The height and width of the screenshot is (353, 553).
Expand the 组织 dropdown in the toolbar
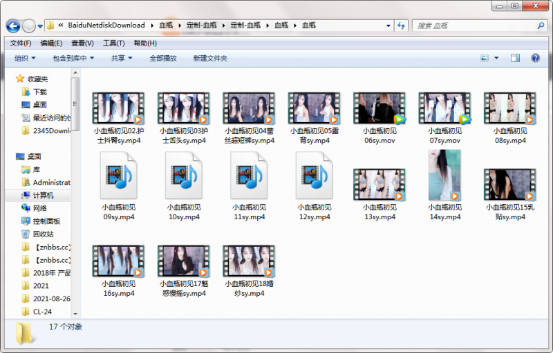point(26,59)
